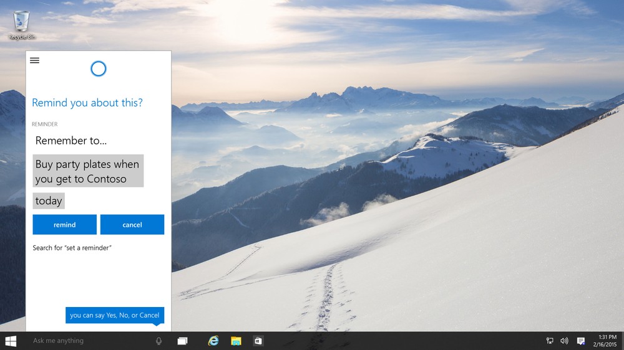
Task: Activate the microphone in the search box
Action: [158, 341]
